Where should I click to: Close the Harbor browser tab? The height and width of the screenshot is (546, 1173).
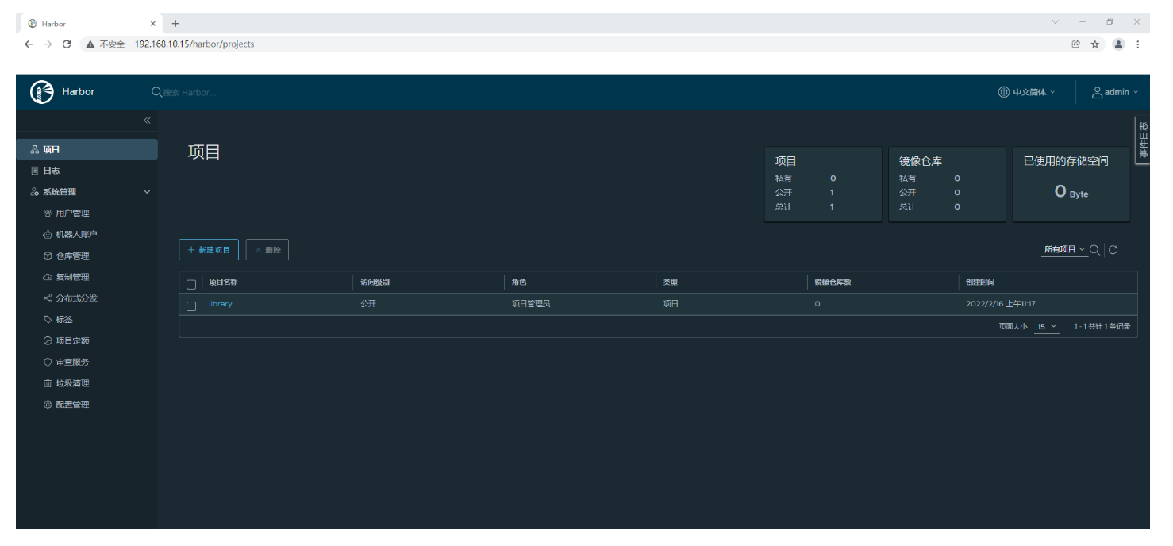point(153,24)
